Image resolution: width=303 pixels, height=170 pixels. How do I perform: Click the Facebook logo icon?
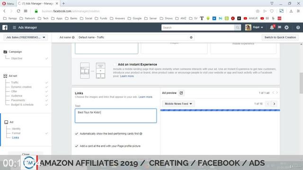[5, 27]
